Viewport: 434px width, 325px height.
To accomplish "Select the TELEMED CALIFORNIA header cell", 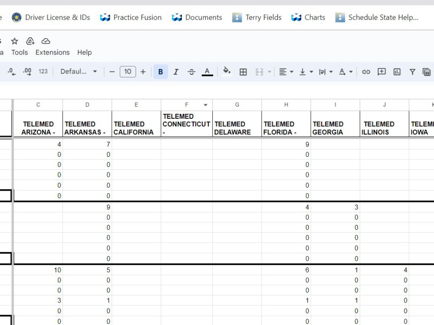I will (136, 124).
